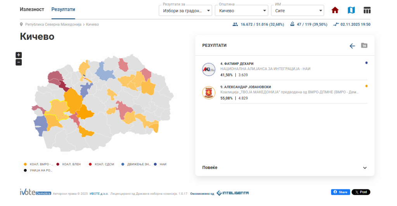Toggle the КОАЛ. ВЛЕН legend item
Image resolution: width=397 pixels, height=206 pixels.
(70, 164)
